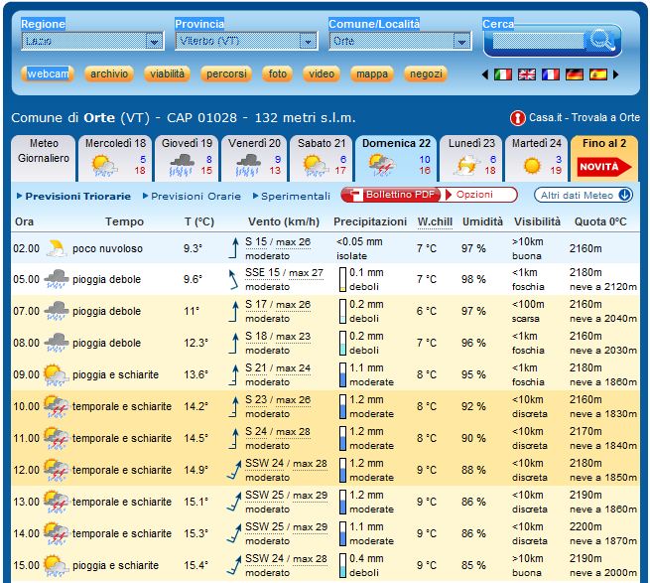
Task: Click the SSW wind arrow at 12.00
Action: tap(234, 470)
